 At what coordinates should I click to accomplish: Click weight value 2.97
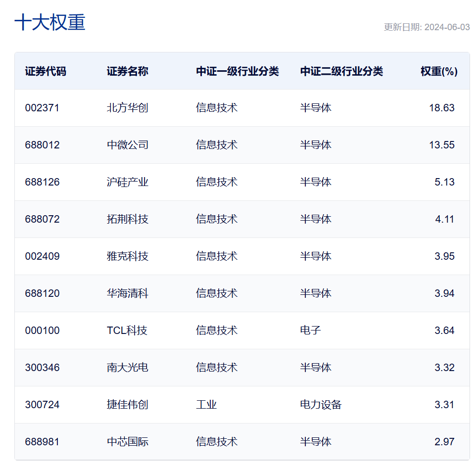[x=444, y=442]
